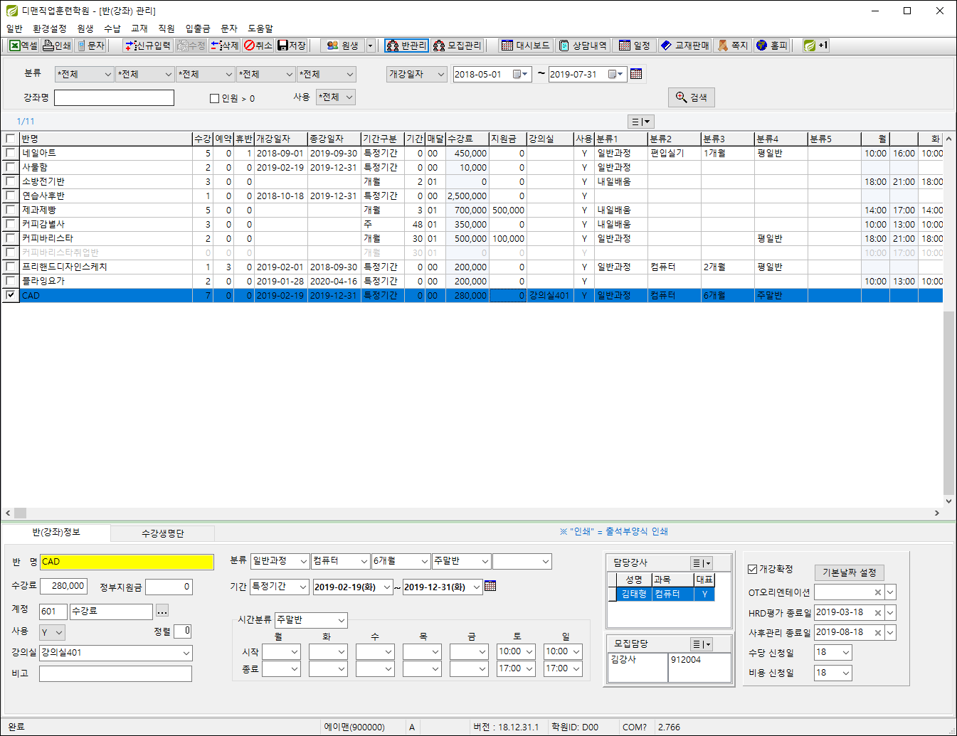Open calendar icon beside 2019-07-31 search date
The image size is (957, 736).
tap(636, 74)
